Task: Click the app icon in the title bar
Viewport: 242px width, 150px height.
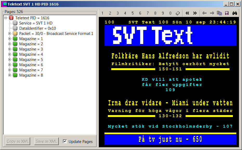Action: click(4, 4)
